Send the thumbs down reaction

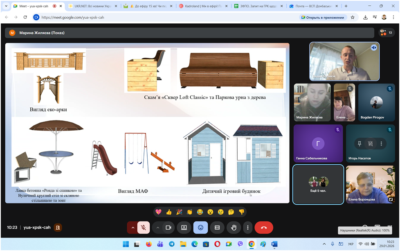click(x=241, y=212)
